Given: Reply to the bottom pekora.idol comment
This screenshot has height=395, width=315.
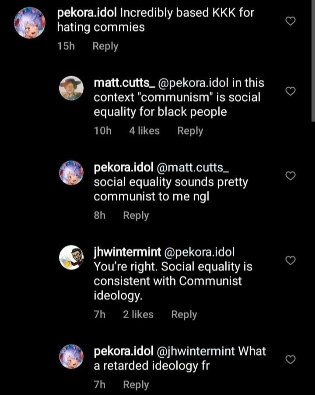Looking at the screenshot, I should click(136, 384).
